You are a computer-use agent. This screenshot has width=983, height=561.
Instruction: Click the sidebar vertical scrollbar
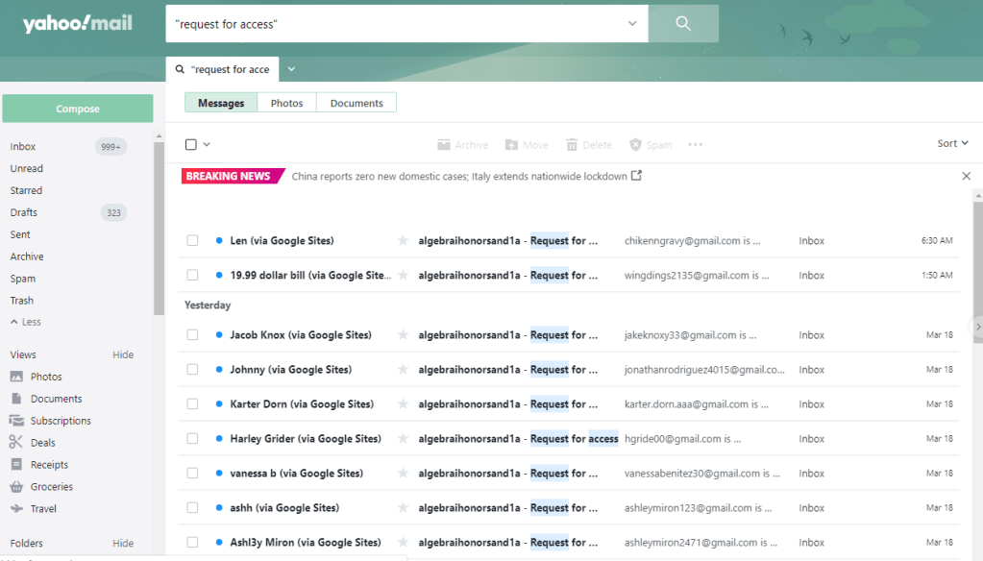click(159, 229)
